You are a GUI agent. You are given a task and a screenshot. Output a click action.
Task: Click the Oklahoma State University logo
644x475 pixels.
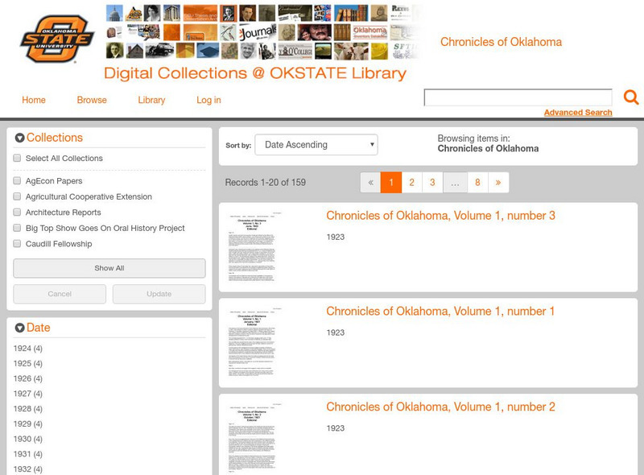point(57,39)
